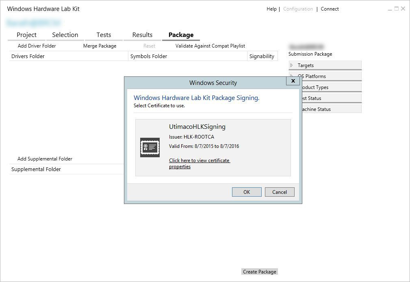
Task: Open the Tests tab
Action: point(104,35)
